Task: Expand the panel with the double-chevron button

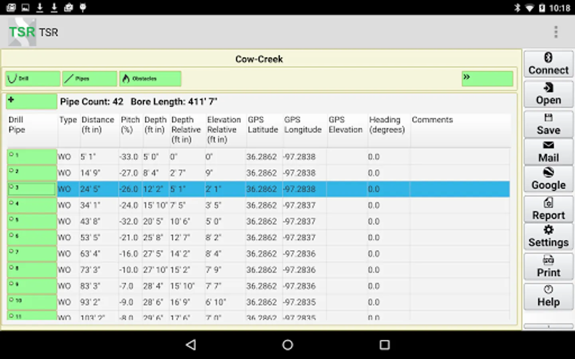Action: 487,79
